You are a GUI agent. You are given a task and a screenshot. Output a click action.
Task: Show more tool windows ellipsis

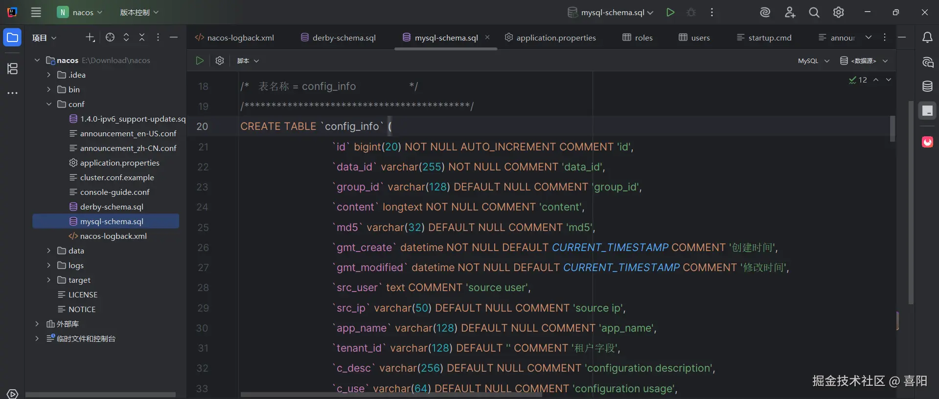pyautogui.click(x=13, y=93)
